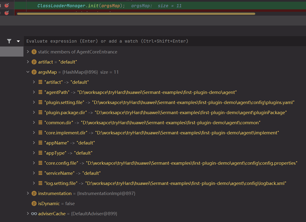The height and width of the screenshot is (222, 306).
Task: Select the "core.config.file" map entry
Action: (x=171, y=163)
